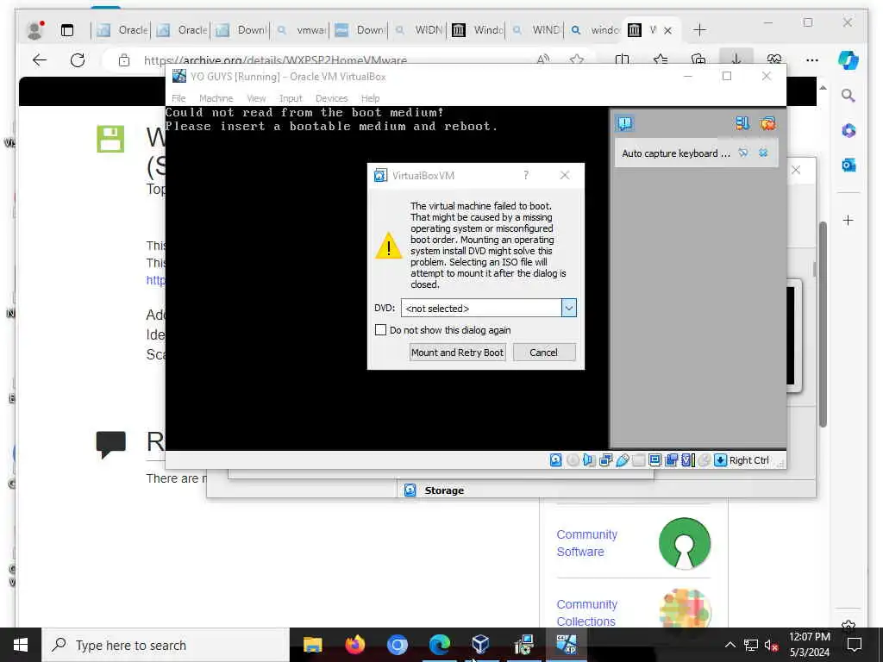Open Edge settings and more menu
The width and height of the screenshot is (883, 662).
click(x=812, y=59)
